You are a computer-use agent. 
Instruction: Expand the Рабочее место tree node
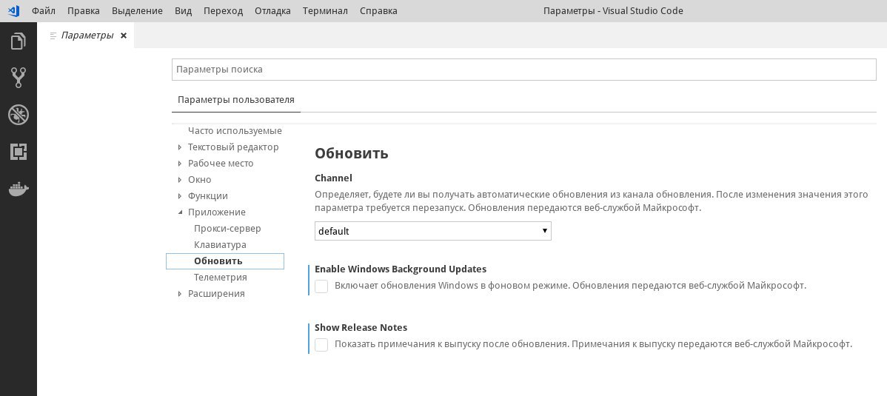pos(180,164)
